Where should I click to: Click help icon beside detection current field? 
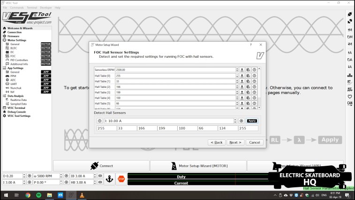99,121
